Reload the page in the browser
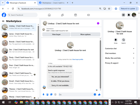This screenshot has width=140, height=105. [x=13, y=9]
